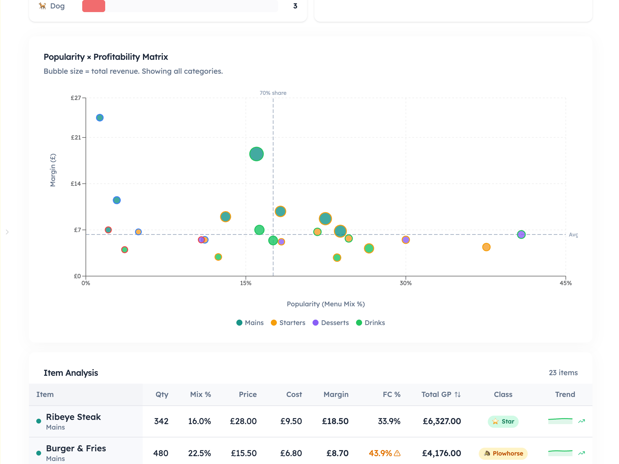
Task: Click the trend-up arrow icon for Burger & Fries
Action: coord(582,453)
